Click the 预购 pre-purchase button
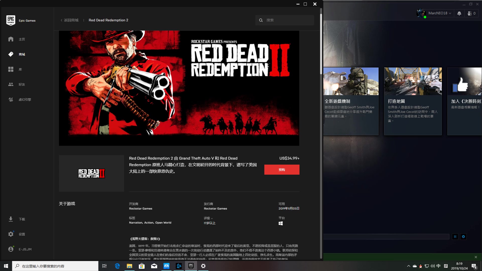Screen dimensions: 482x271 tap(282, 170)
